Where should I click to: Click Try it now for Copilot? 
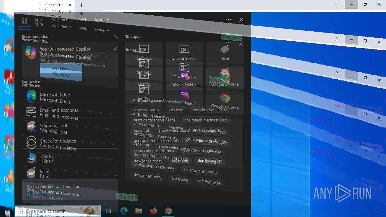click(x=61, y=68)
